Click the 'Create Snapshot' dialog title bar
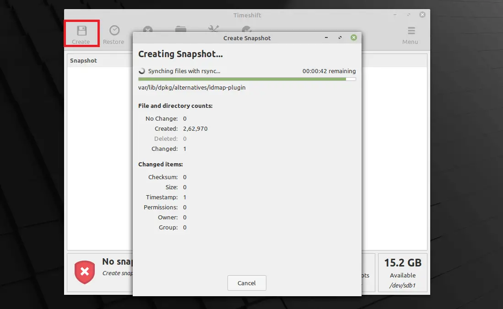 click(x=247, y=38)
